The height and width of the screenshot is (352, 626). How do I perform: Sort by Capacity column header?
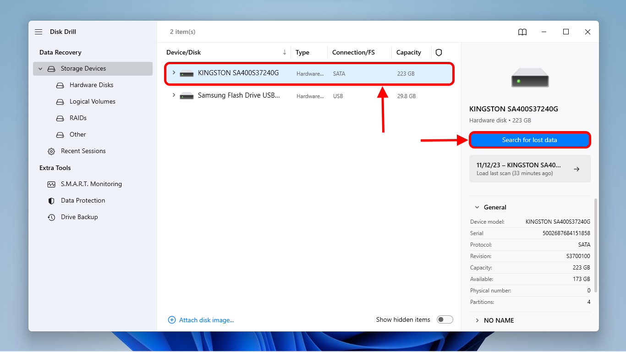coord(409,52)
